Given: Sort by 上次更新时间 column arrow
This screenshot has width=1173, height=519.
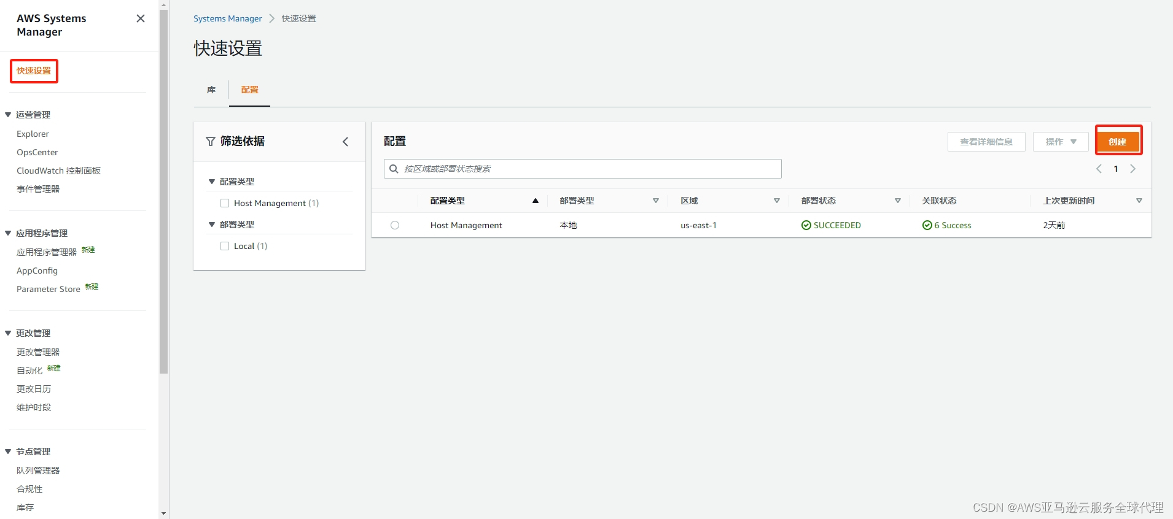Looking at the screenshot, I should pos(1139,201).
